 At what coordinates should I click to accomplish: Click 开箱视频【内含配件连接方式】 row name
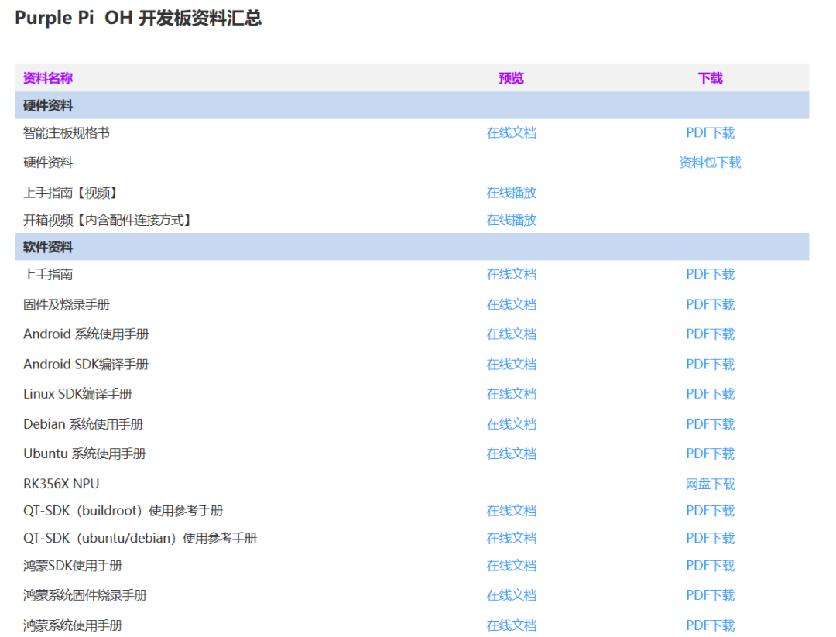tap(107, 220)
